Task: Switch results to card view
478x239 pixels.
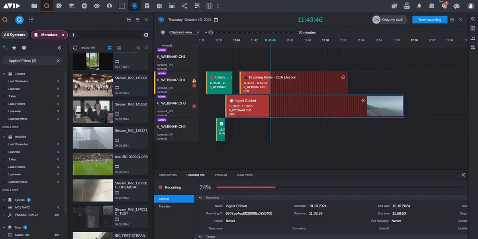Action: pyautogui.click(x=110, y=48)
